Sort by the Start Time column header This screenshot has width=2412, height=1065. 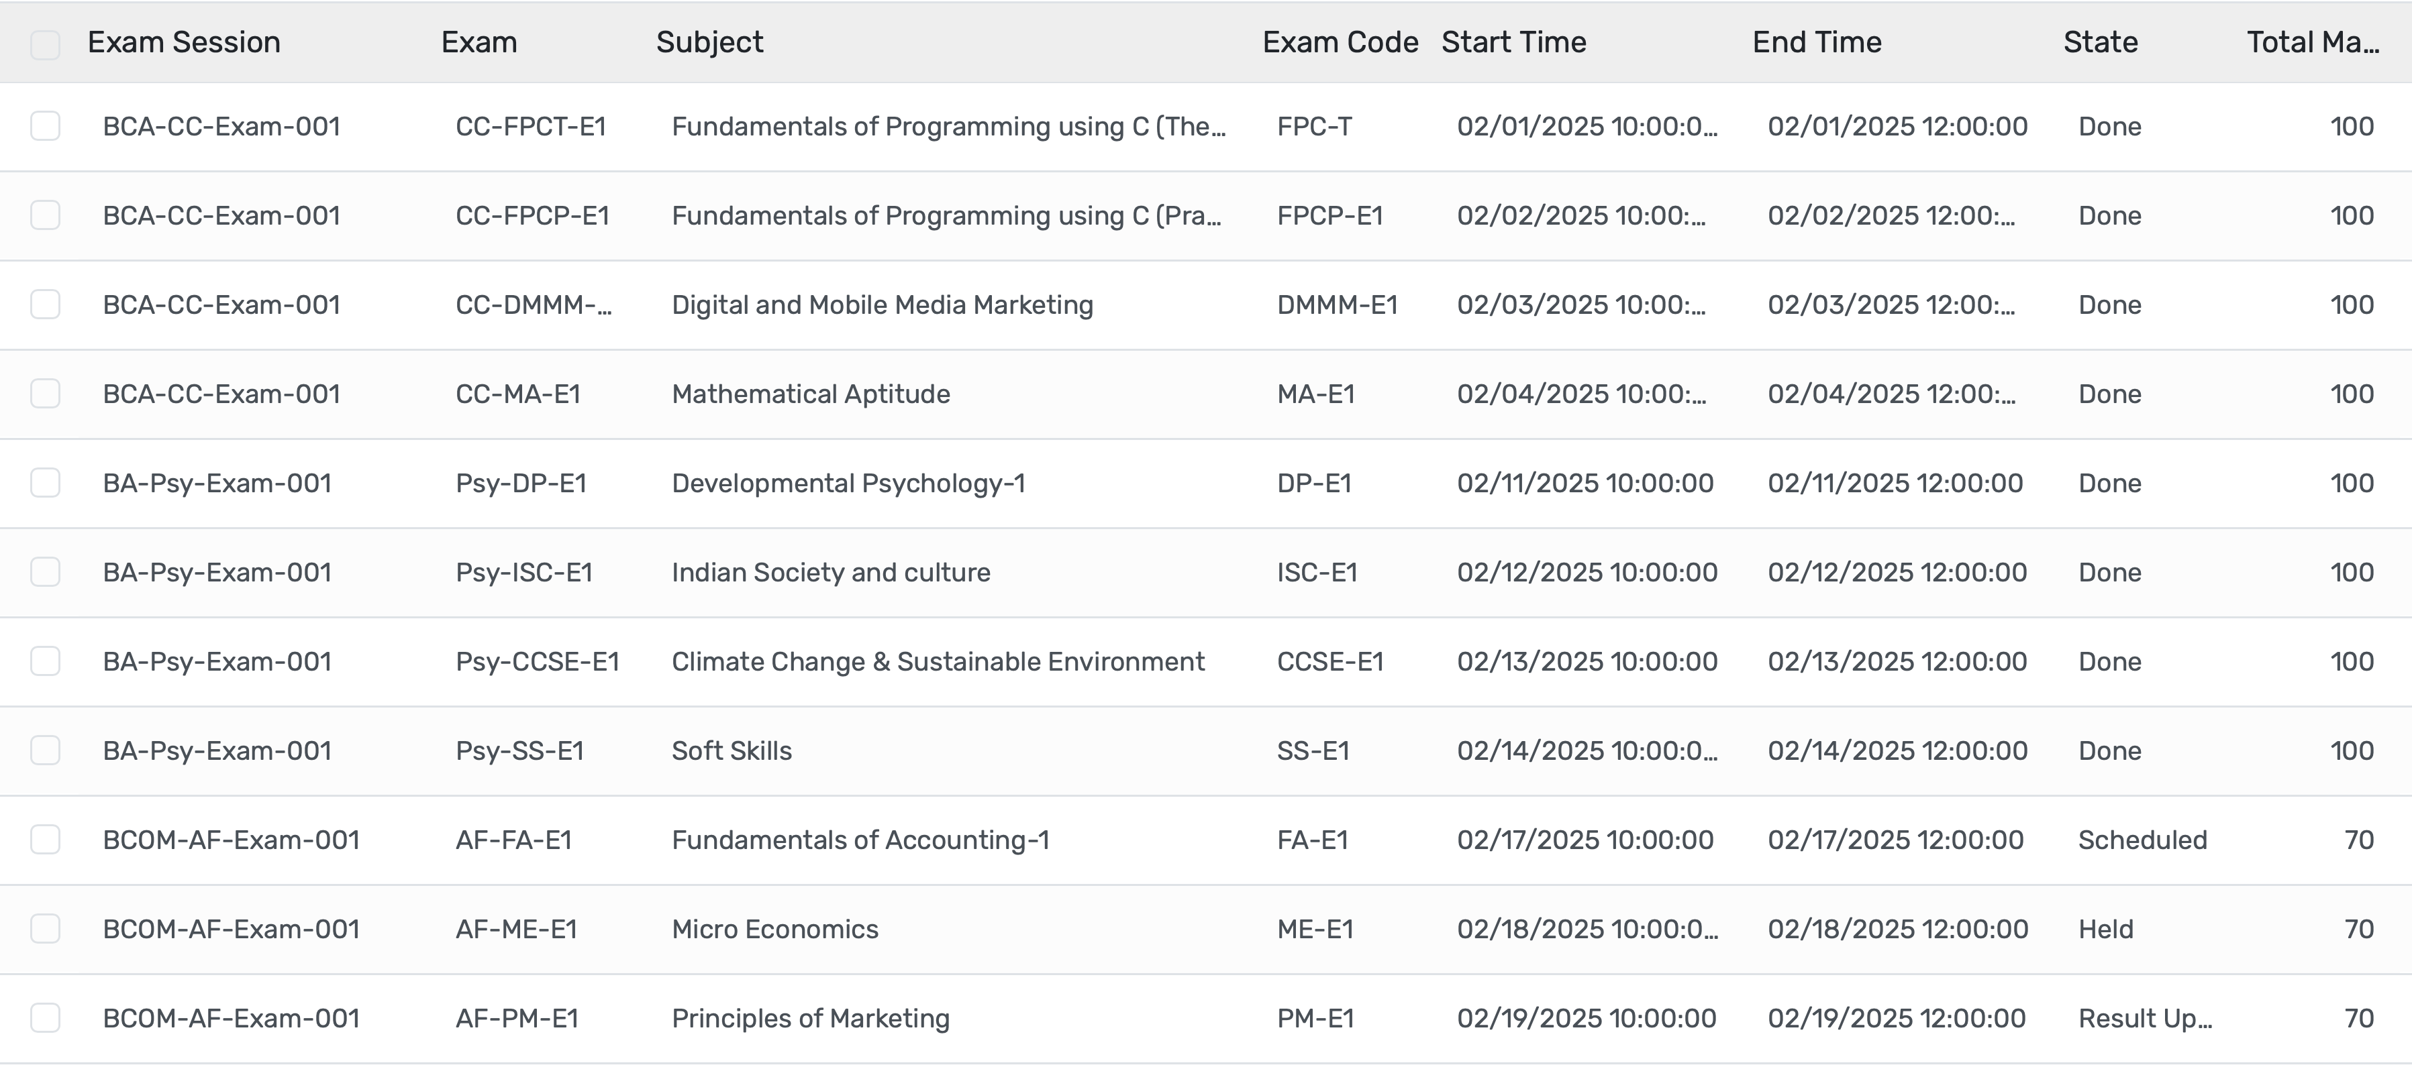coord(1514,42)
